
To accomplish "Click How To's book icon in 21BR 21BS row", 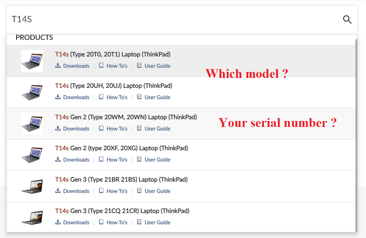I will click(x=101, y=190).
